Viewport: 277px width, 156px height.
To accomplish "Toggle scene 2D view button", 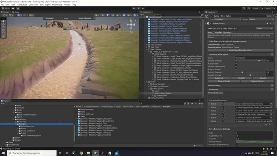I will 103,15.
